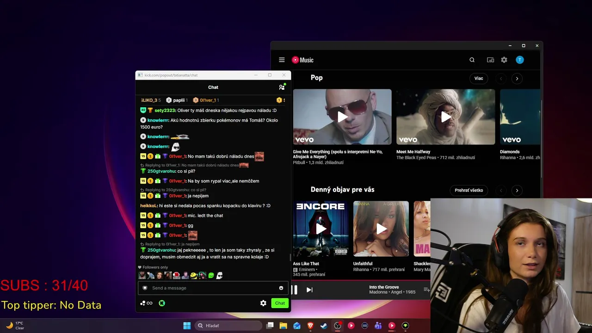592x333 pixels.
Task: Click the Ass Like That song title
Action: tap(306, 264)
